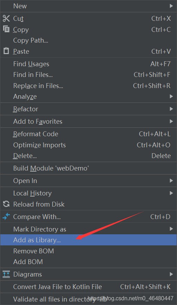Choose Add as Library...
The width and height of the screenshot is (177, 305).
[x=88, y=240]
